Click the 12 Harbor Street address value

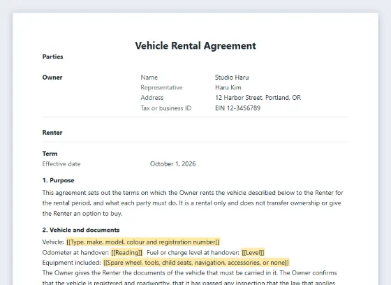(258, 98)
